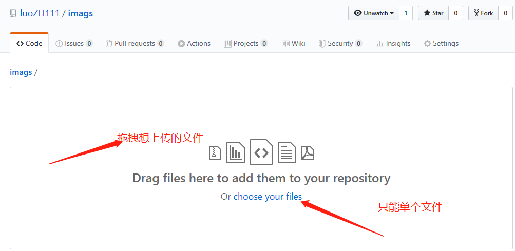This screenshot has width=515, height=251.
Task: Click the gear icon on Settings tab
Action: pyautogui.click(x=427, y=43)
